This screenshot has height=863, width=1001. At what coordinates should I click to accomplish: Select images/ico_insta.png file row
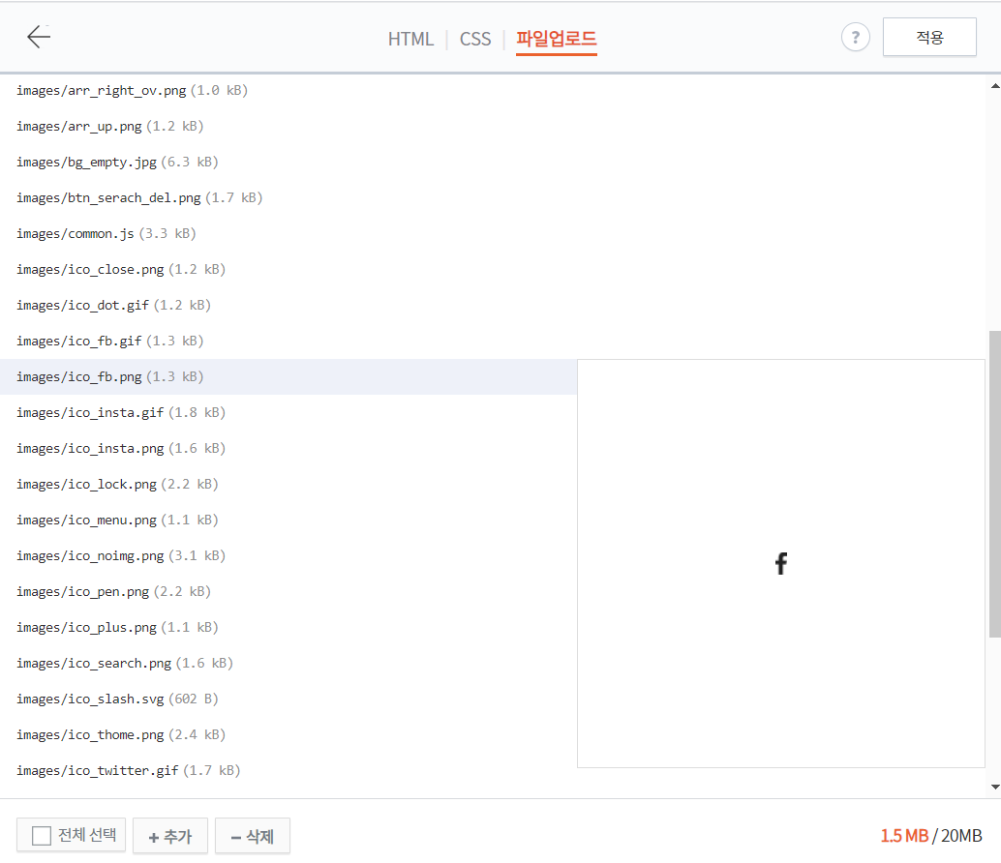[x=288, y=448]
